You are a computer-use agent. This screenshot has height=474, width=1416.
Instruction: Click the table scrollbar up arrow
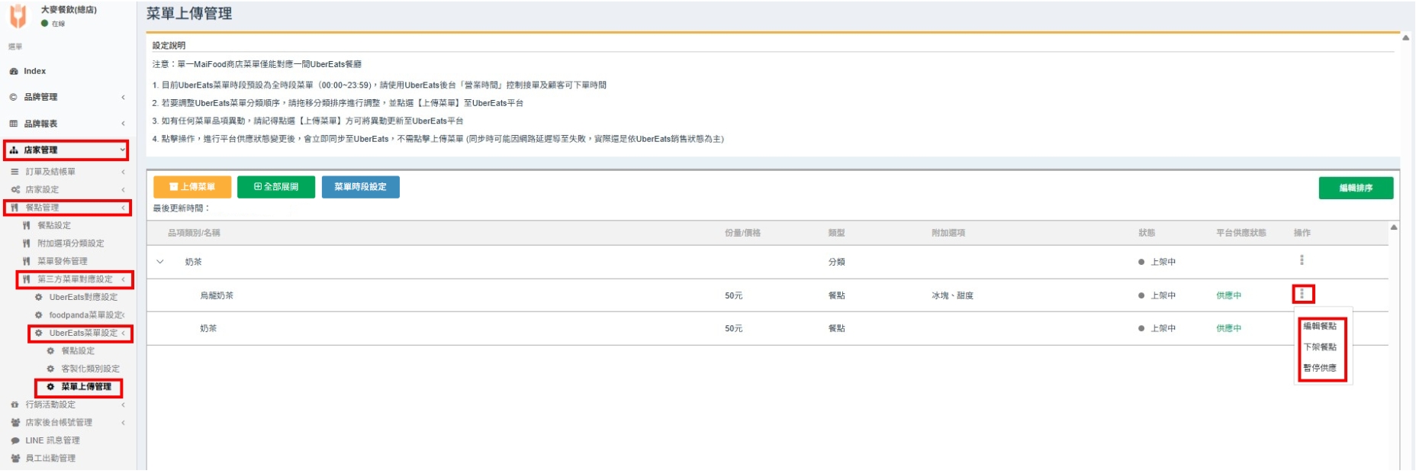(1393, 227)
